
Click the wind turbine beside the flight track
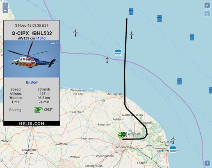click(131, 35)
